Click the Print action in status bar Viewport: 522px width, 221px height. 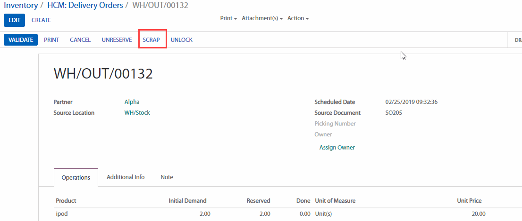pyautogui.click(x=51, y=40)
